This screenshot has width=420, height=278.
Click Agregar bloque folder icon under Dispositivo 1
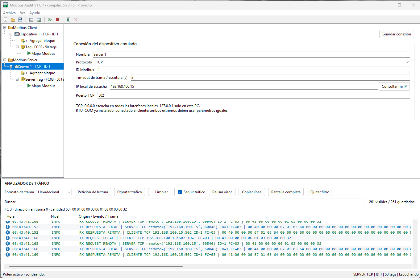[23, 41]
